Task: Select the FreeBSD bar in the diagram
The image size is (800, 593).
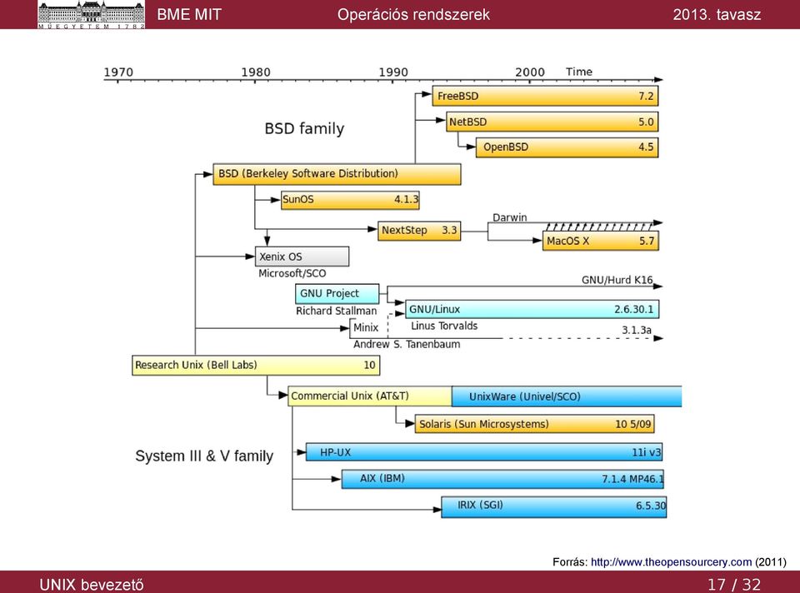Action: click(545, 96)
